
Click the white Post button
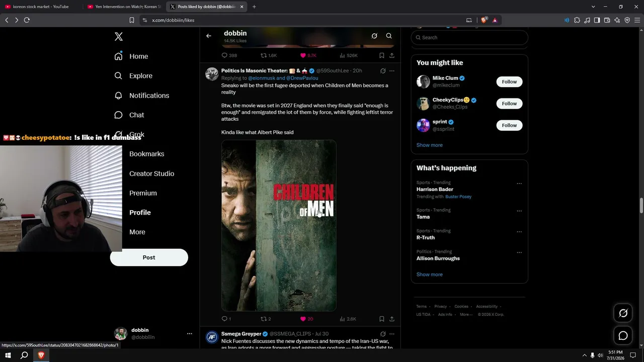(149, 257)
